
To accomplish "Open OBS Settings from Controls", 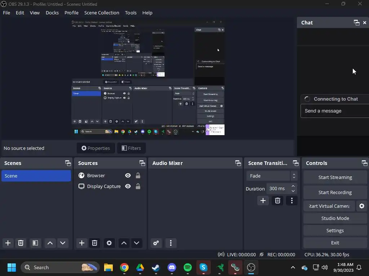I will (x=335, y=230).
